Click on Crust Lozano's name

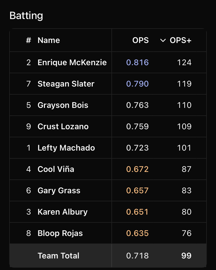(x=63, y=126)
